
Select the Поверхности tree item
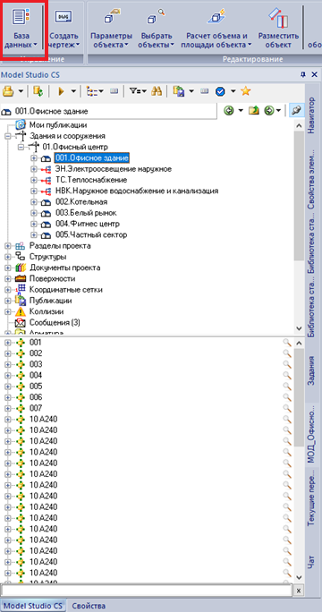click(x=52, y=279)
